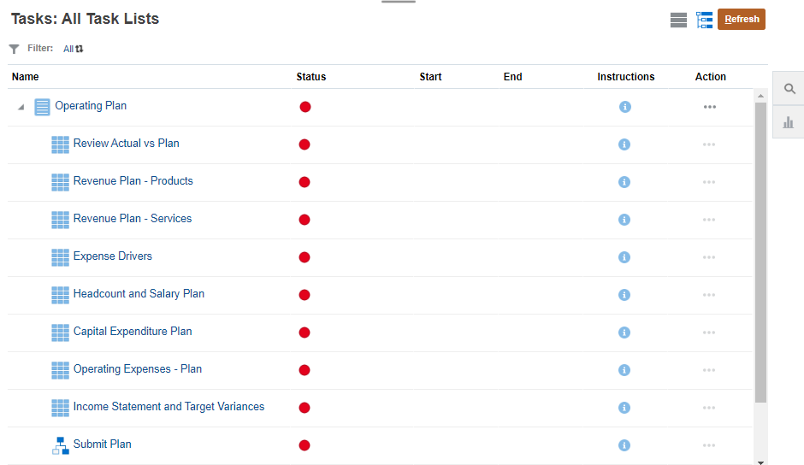
Task: Open Review Actual vs Plan action menu
Action: coord(709,144)
